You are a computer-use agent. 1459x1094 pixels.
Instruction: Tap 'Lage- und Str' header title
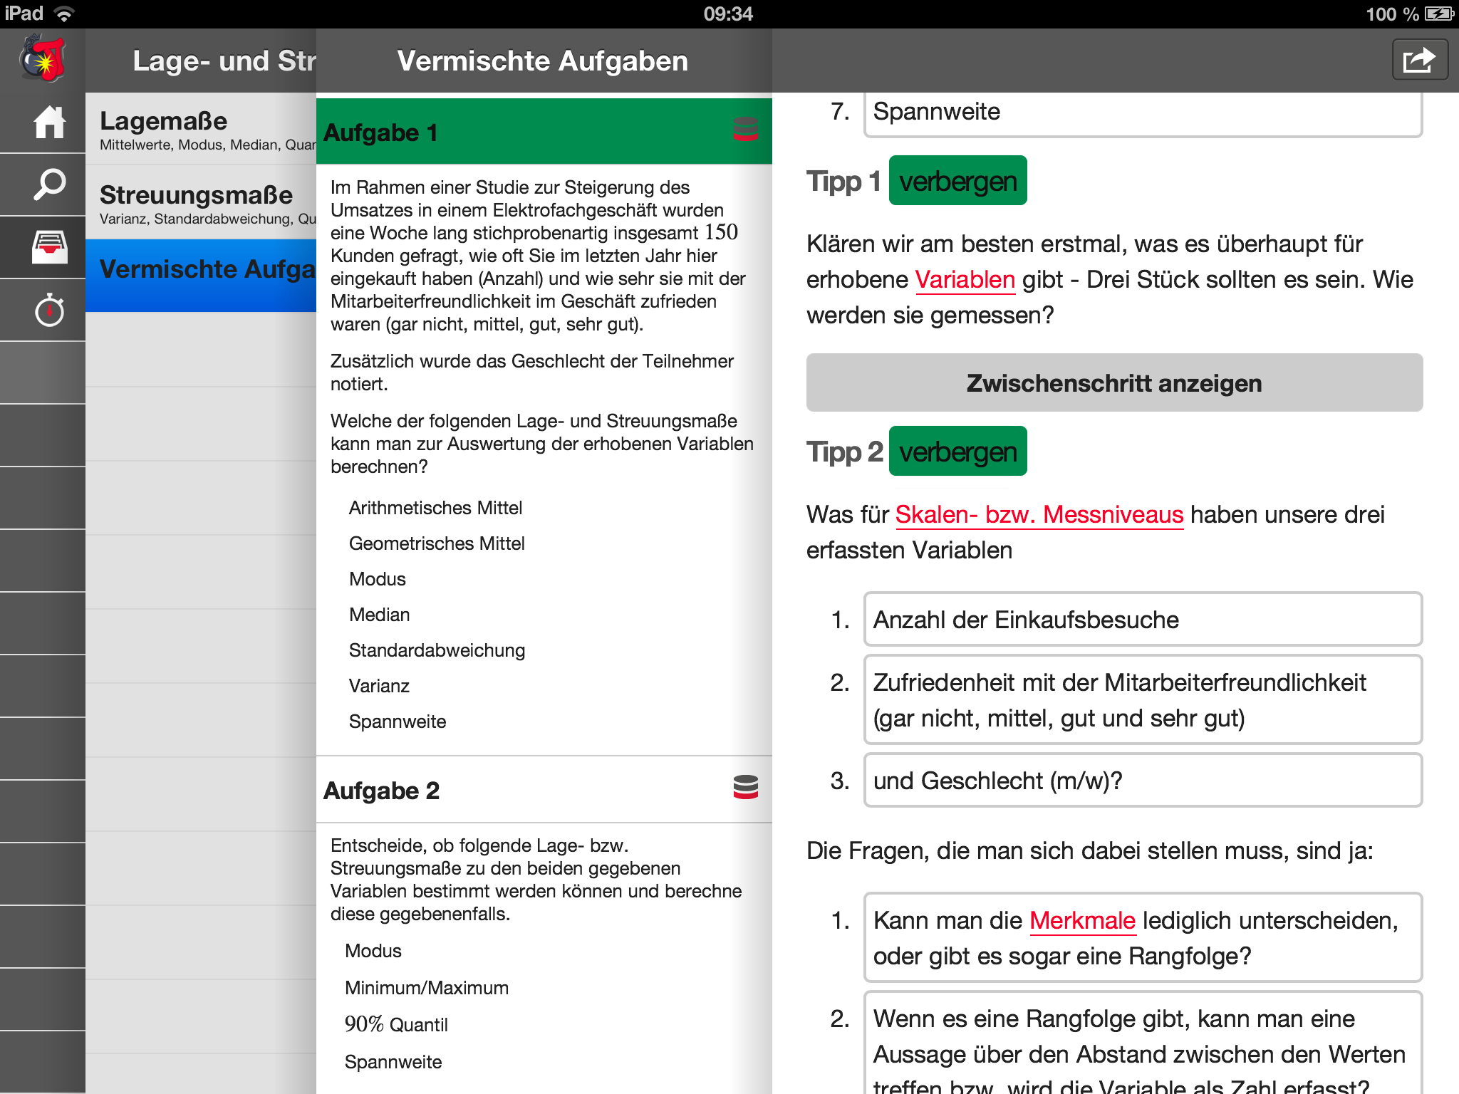tap(224, 61)
